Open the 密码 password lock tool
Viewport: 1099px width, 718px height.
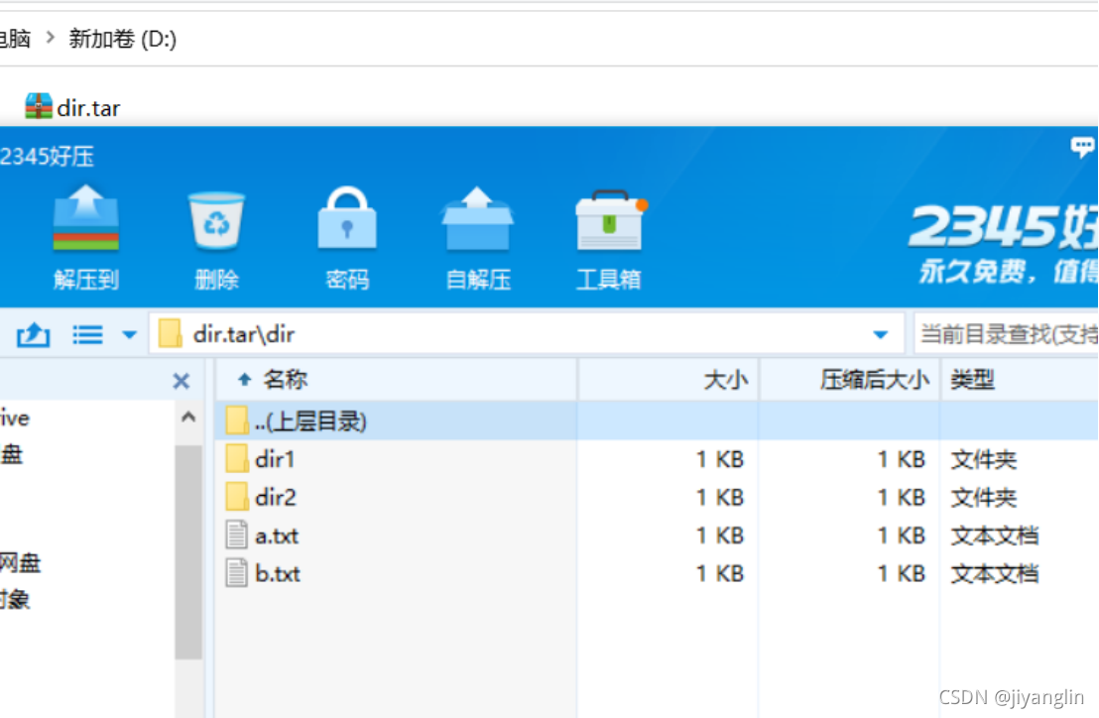[x=347, y=237]
